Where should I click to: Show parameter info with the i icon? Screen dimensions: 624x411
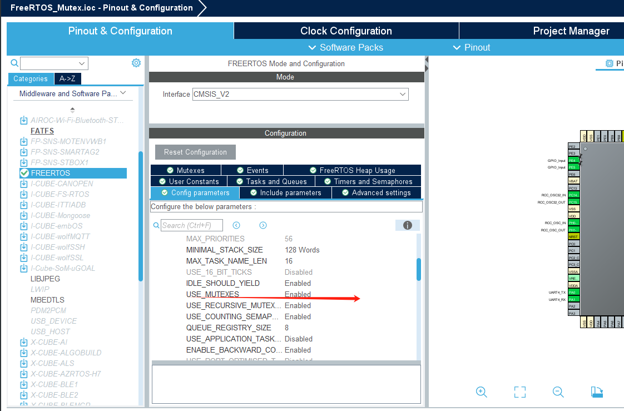tap(408, 225)
